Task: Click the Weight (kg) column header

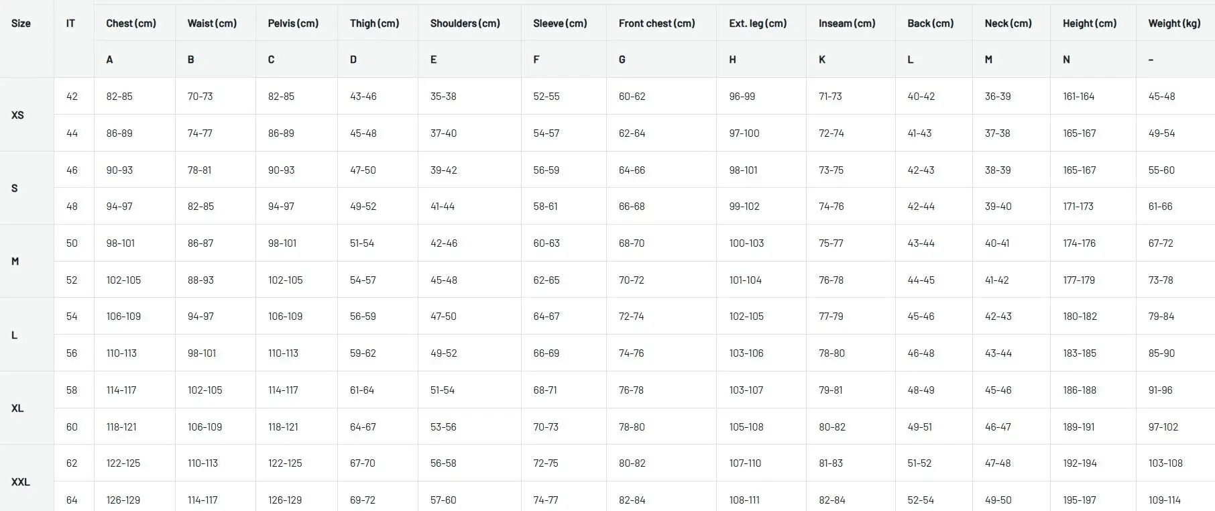Action: [1174, 23]
